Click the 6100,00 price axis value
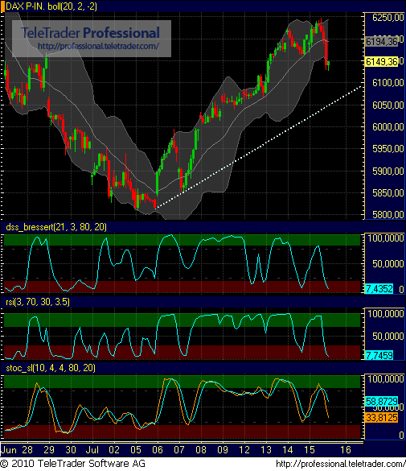 click(x=388, y=83)
